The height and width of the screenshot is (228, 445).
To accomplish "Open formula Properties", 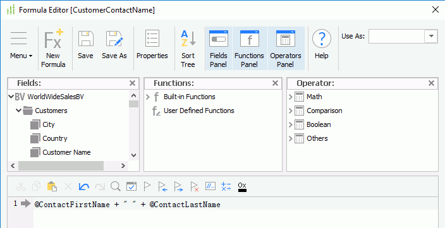I will [152, 45].
